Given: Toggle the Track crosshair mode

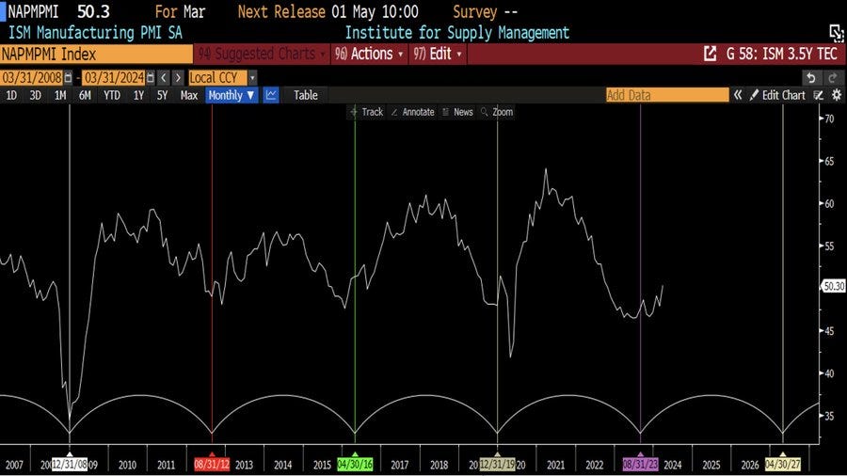Looking at the screenshot, I should [x=366, y=112].
